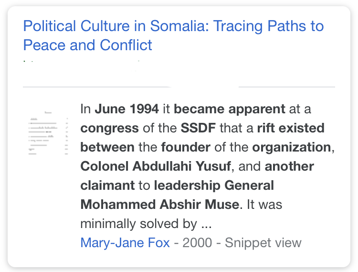The width and height of the screenshot is (358, 272).
Task: Click the Colonel Abdullahi Yusuf name
Action: [x=156, y=166]
